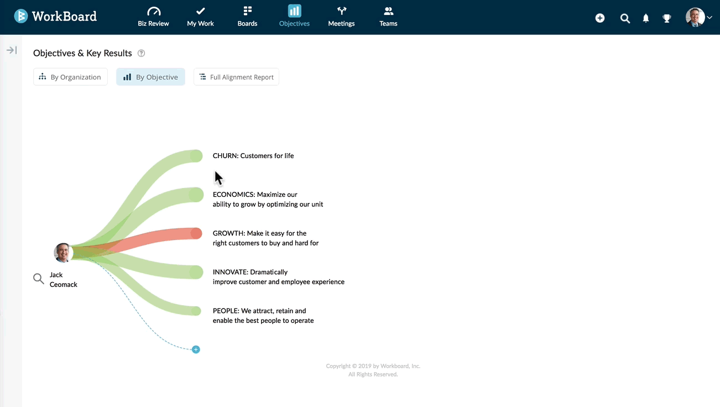Open search from the top bar
The image size is (720, 407).
[625, 18]
